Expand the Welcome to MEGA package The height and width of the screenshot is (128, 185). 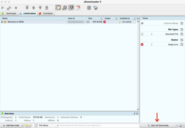tap(2, 22)
